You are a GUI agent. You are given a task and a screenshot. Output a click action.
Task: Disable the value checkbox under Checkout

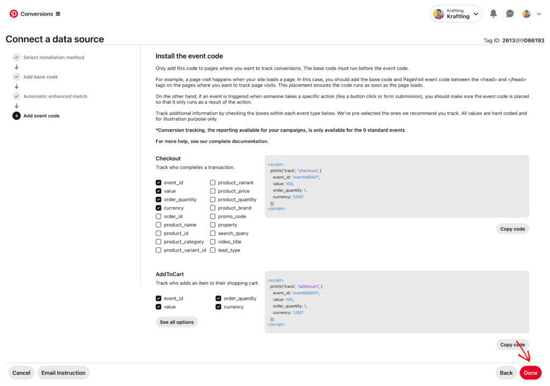click(x=158, y=191)
